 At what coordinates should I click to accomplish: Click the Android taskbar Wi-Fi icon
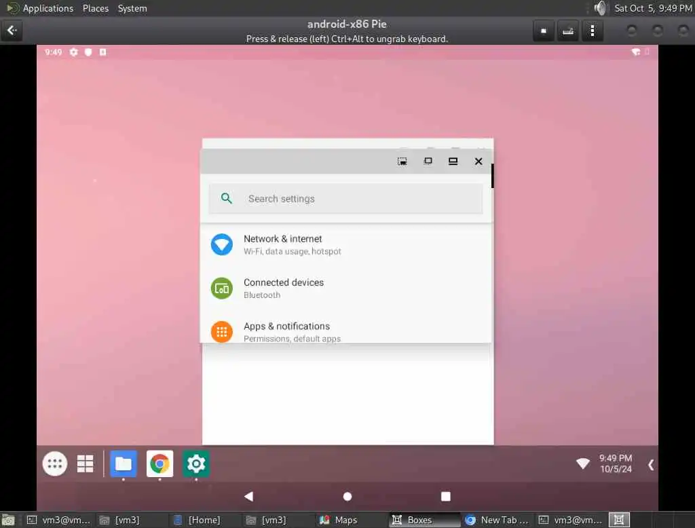[x=583, y=464]
